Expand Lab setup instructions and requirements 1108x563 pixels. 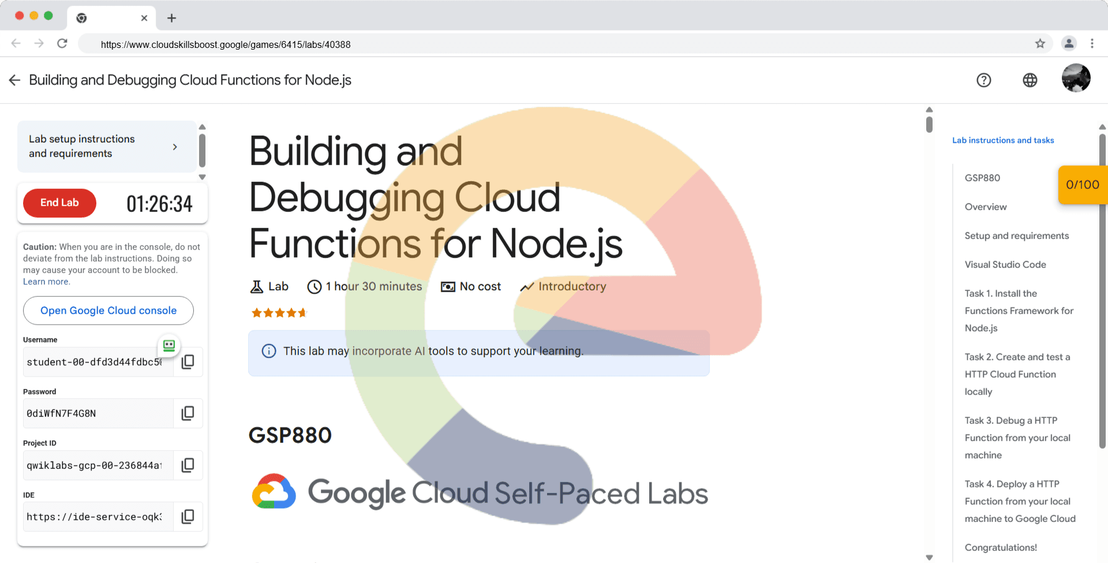(x=107, y=147)
